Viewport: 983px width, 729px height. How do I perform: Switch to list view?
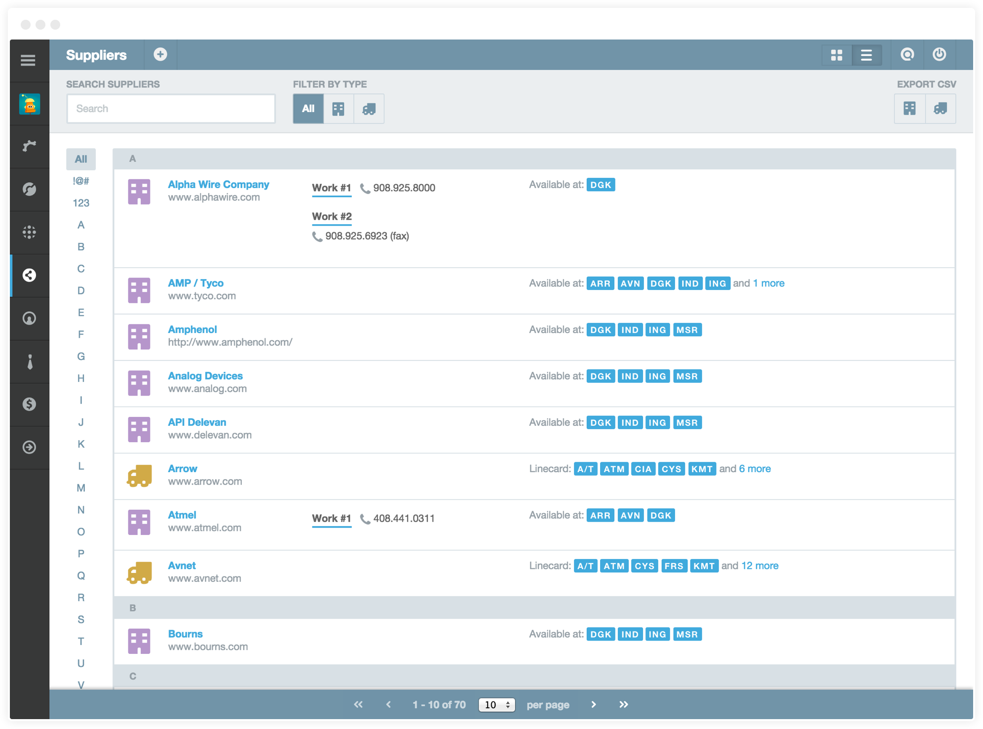(867, 55)
